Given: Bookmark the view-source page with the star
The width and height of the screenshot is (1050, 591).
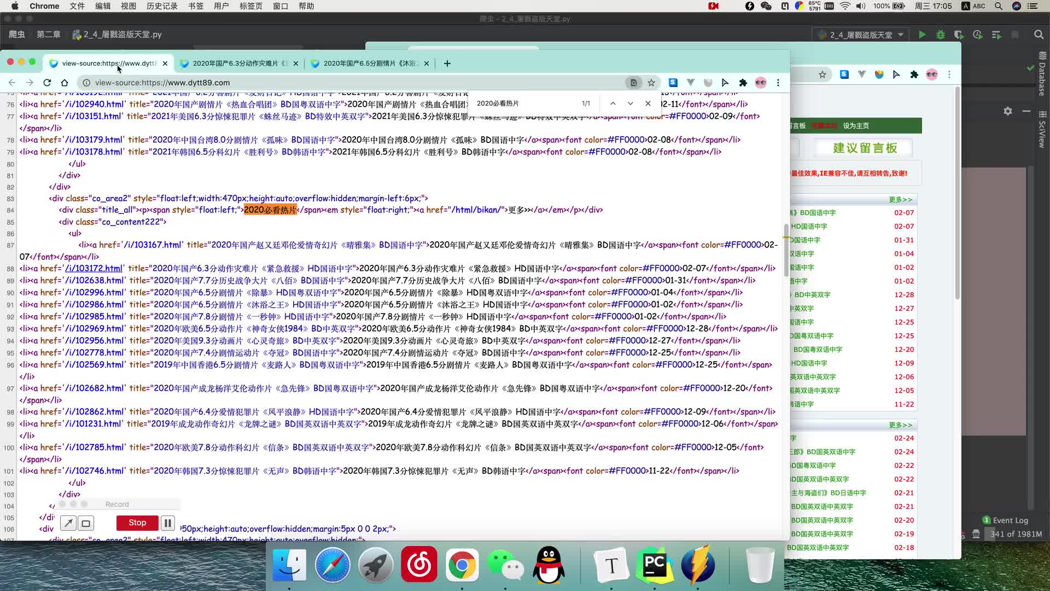Looking at the screenshot, I should [651, 83].
